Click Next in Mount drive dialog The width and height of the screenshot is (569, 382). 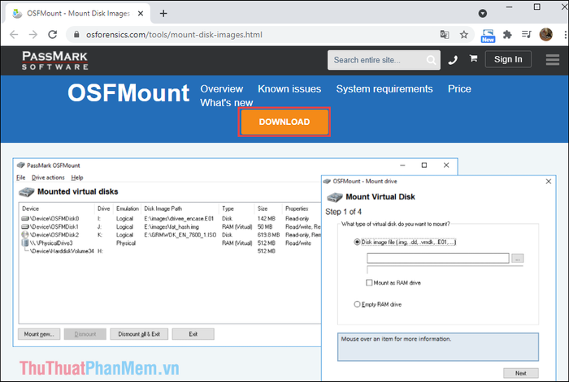pos(521,373)
